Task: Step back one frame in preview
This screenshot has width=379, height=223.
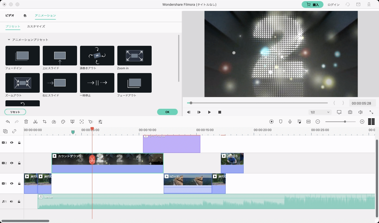Action: pos(189,112)
